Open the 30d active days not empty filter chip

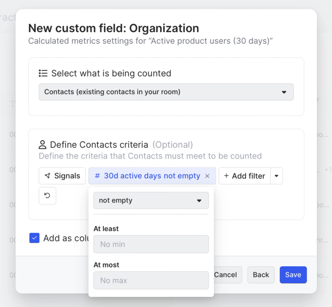tap(152, 176)
